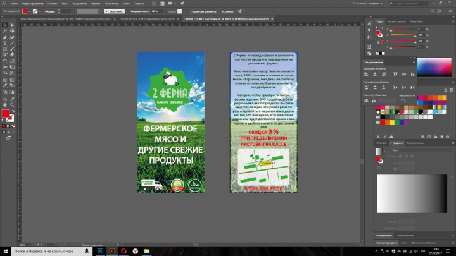Open Opera browser from Windows taskbar
456x256 pixels.
click(x=123, y=251)
